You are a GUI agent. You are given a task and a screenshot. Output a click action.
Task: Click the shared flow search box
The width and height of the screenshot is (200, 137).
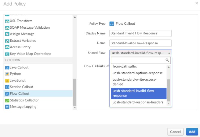(x=138, y=60)
